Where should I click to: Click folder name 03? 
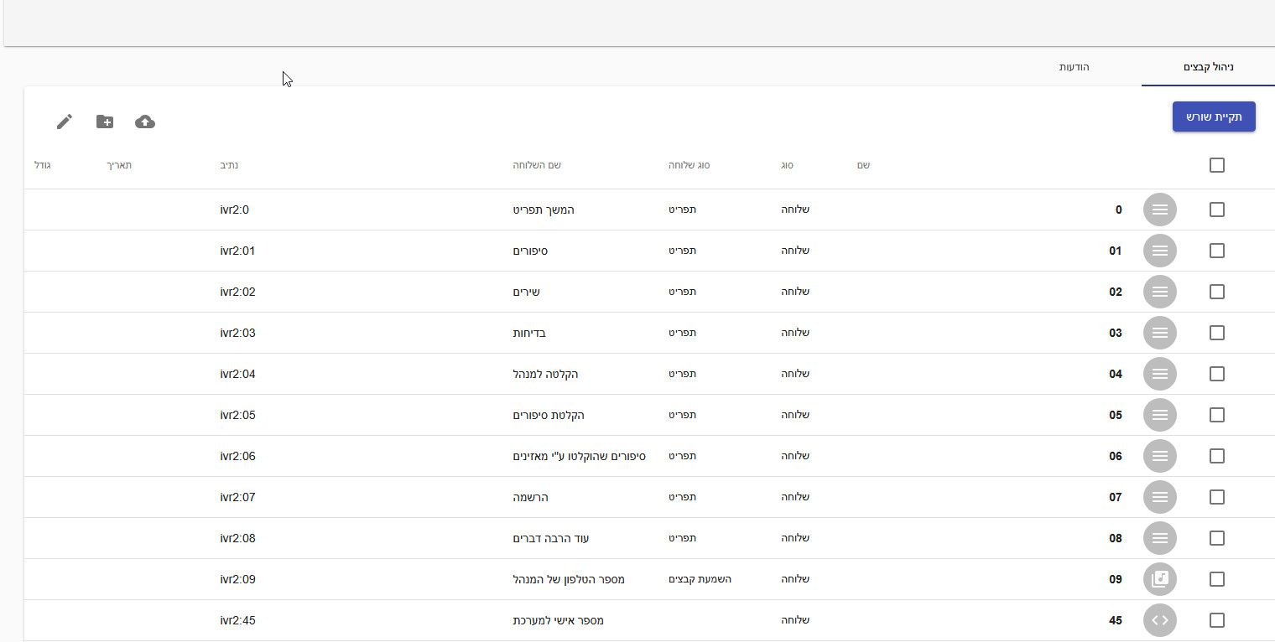[x=1116, y=333]
